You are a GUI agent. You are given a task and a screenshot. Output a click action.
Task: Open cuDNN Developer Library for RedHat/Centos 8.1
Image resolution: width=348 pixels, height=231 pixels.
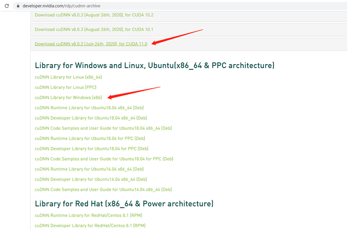pyautogui.click(x=90, y=226)
